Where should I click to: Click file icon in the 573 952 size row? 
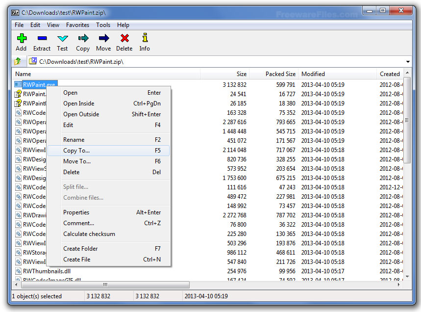[18, 168]
